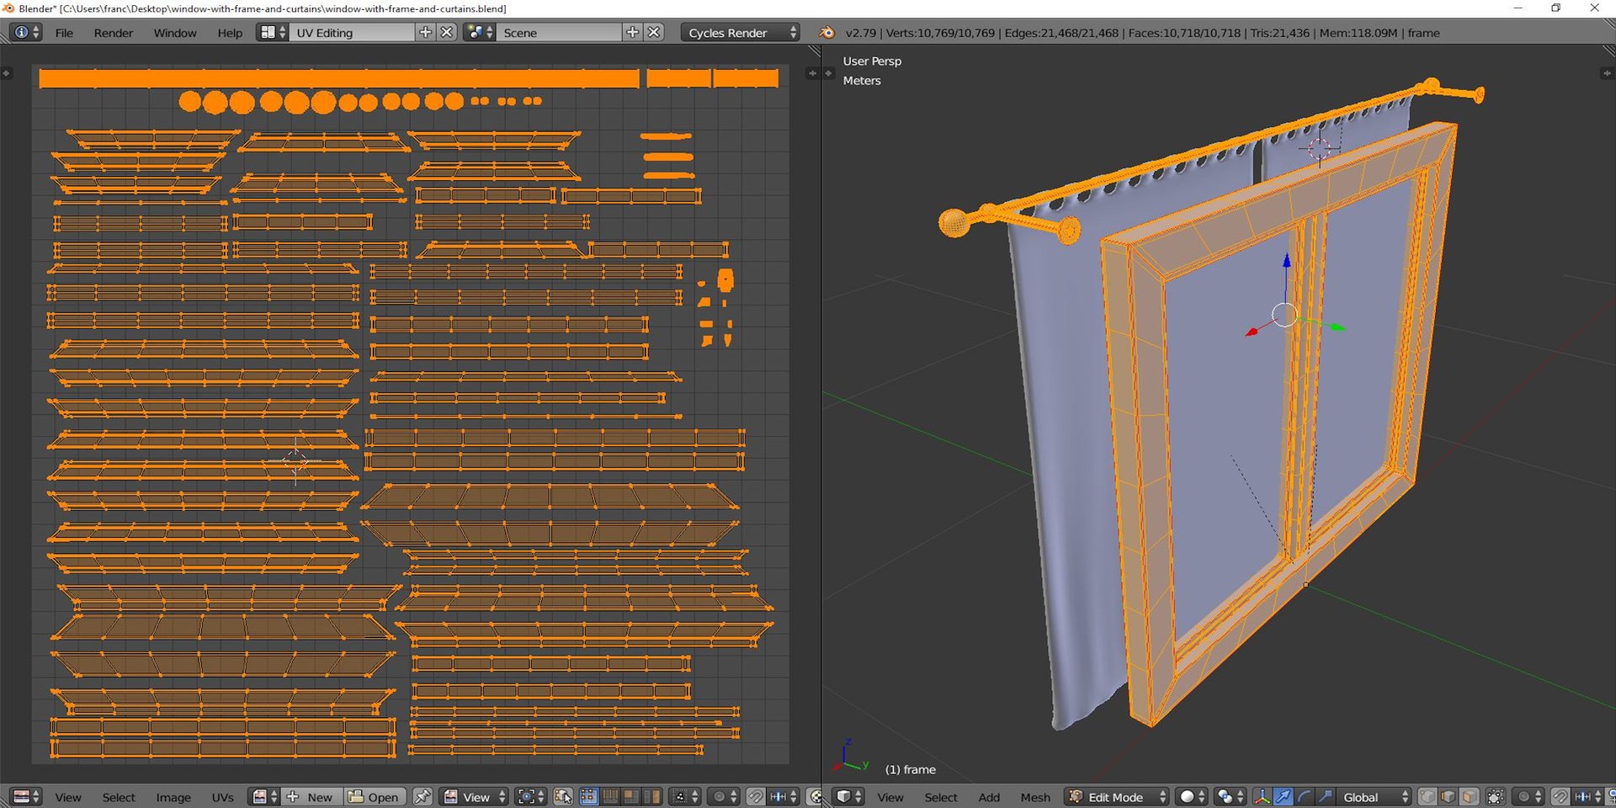The width and height of the screenshot is (1616, 808).
Task: Delete the current Scene
Action: pos(654,33)
